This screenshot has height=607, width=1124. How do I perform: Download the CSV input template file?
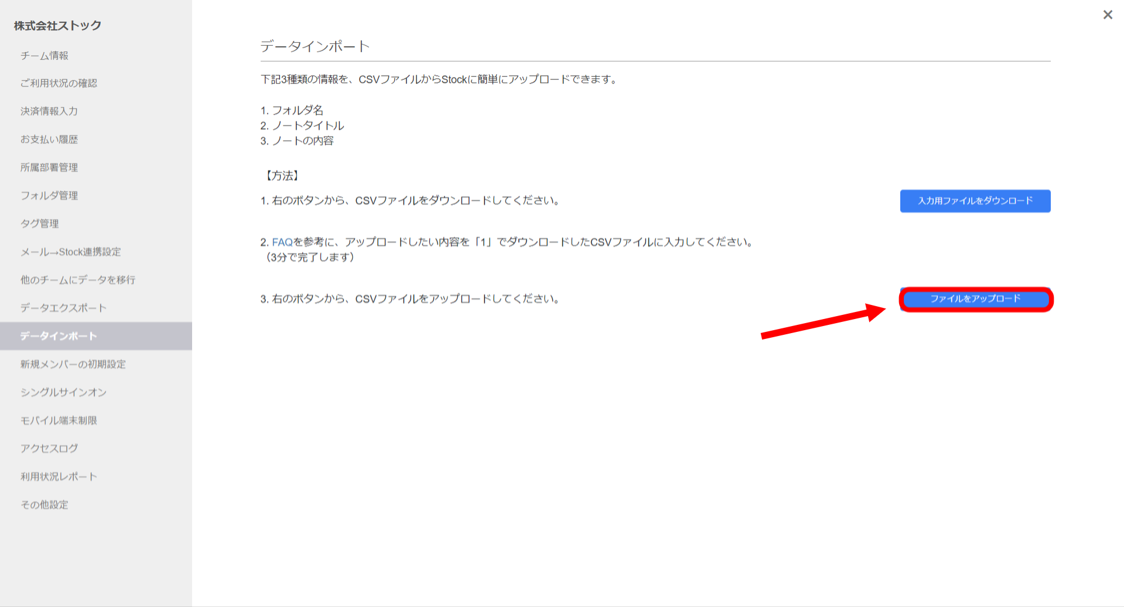tap(974, 201)
